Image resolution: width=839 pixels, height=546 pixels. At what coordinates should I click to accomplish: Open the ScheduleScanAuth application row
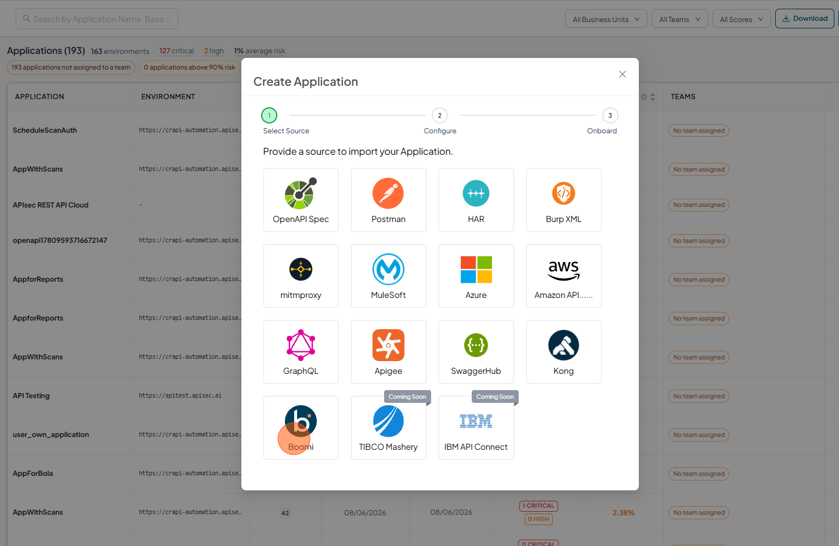[x=45, y=130]
